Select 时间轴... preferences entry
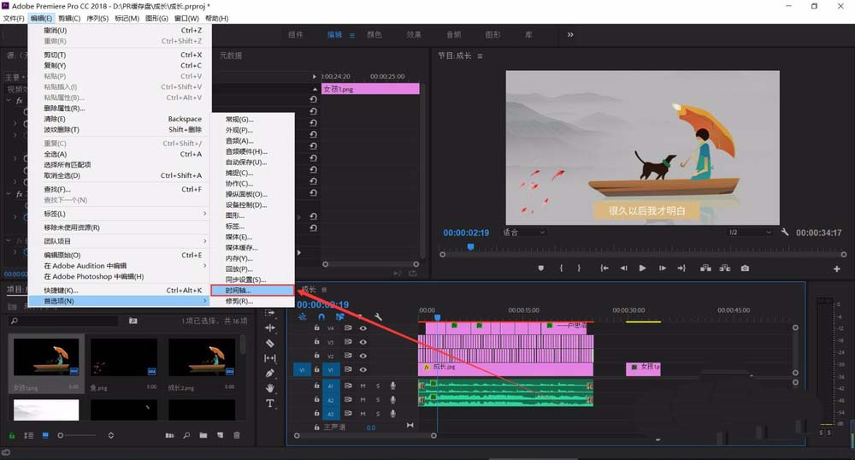 [x=252, y=291]
